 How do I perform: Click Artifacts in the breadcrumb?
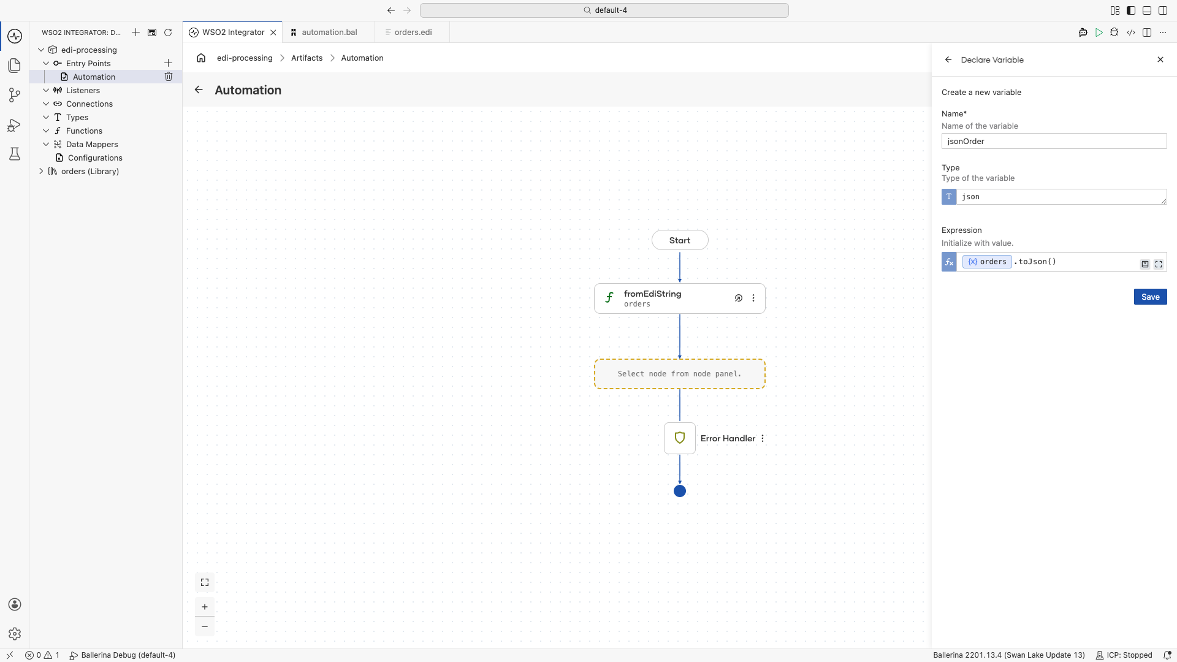click(307, 58)
